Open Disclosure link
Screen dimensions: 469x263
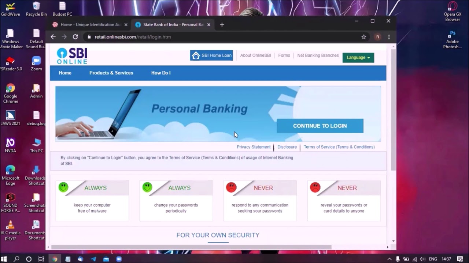coord(287,147)
